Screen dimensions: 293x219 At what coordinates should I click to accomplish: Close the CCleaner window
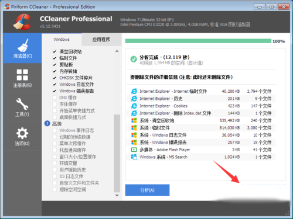284,7
